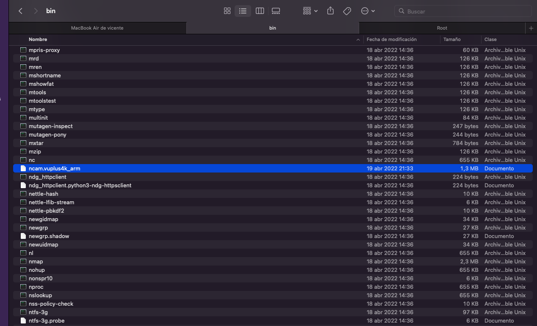The width and height of the screenshot is (537, 326).
Task: Sort by Clase column header
Action: pyautogui.click(x=490, y=39)
